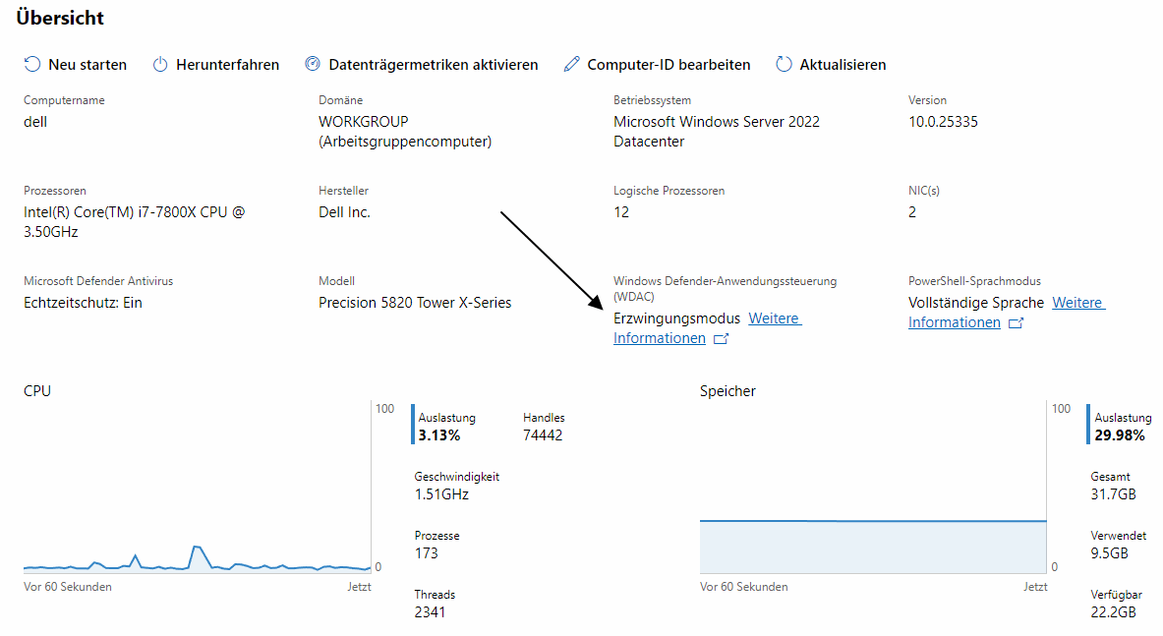
Task: Select the pencil icon for Computer-ID bearbeiten
Action: pyautogui.click(x=571, y=63)
